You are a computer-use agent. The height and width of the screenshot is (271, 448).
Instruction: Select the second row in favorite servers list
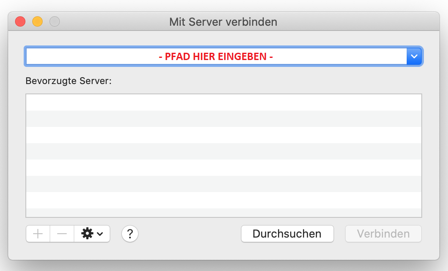[x=224, y=119]
